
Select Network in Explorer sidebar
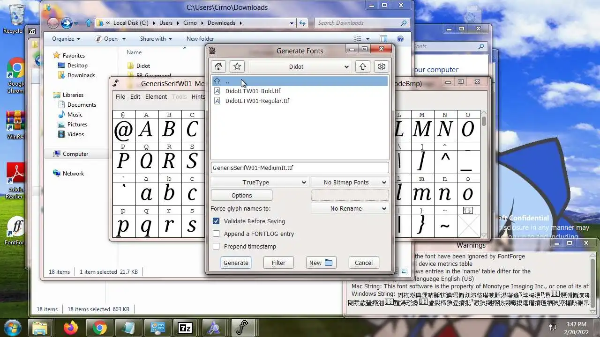point(73,174)
